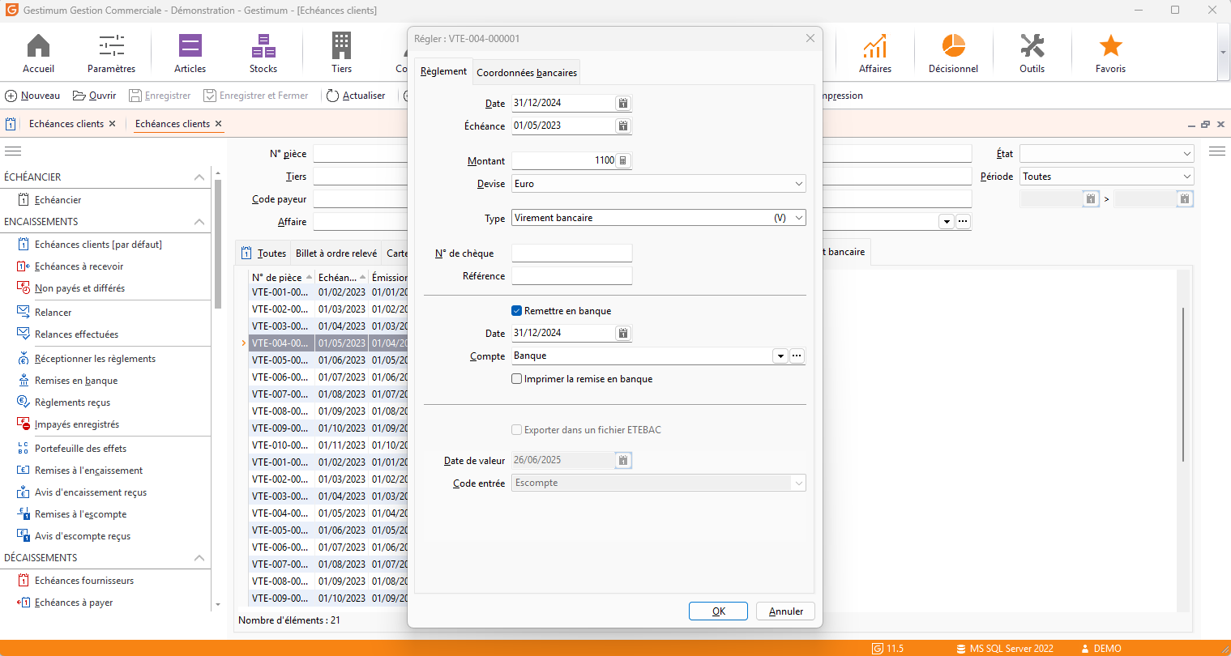
Task: Open the Paramètres ribbon icon
Action: pyautogui.click(x=111, y=53)
